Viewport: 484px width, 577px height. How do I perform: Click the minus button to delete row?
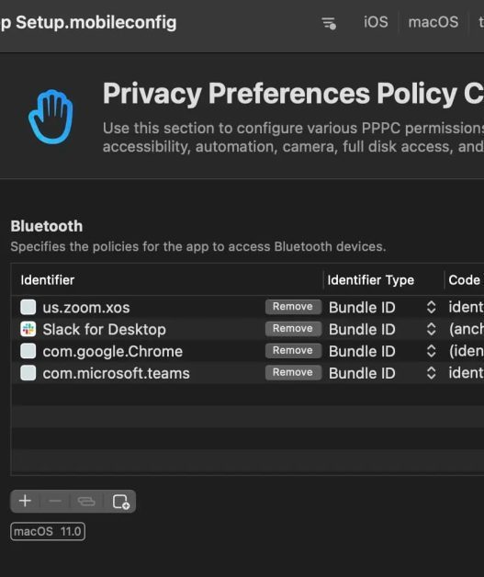[55, 501]
